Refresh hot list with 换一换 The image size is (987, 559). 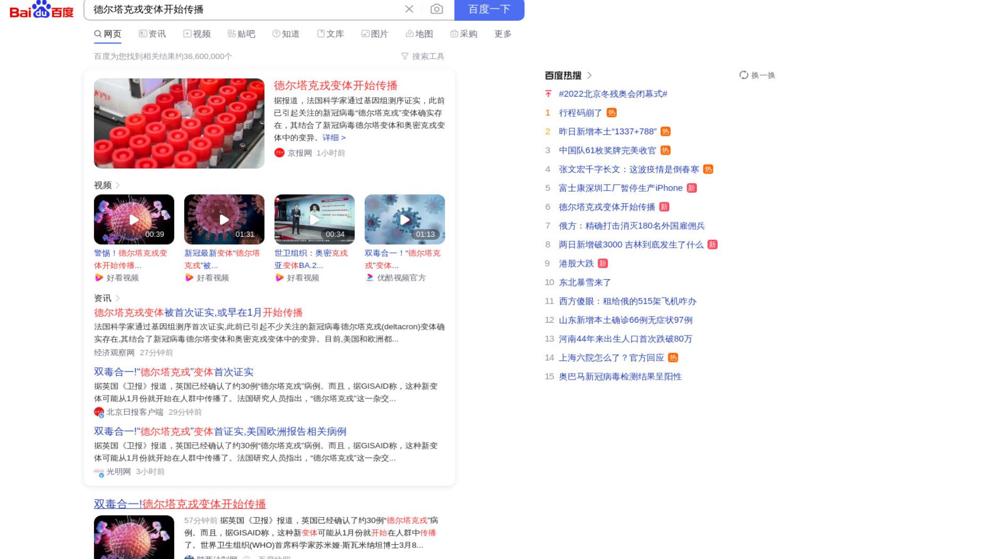758,75
